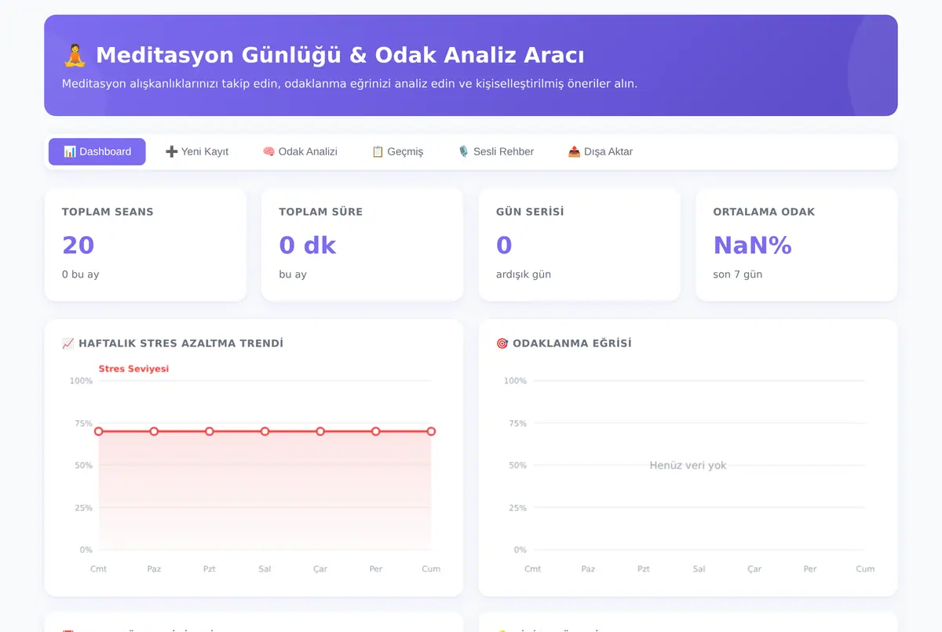Click the Stres Seviyesi legend label

133,369
